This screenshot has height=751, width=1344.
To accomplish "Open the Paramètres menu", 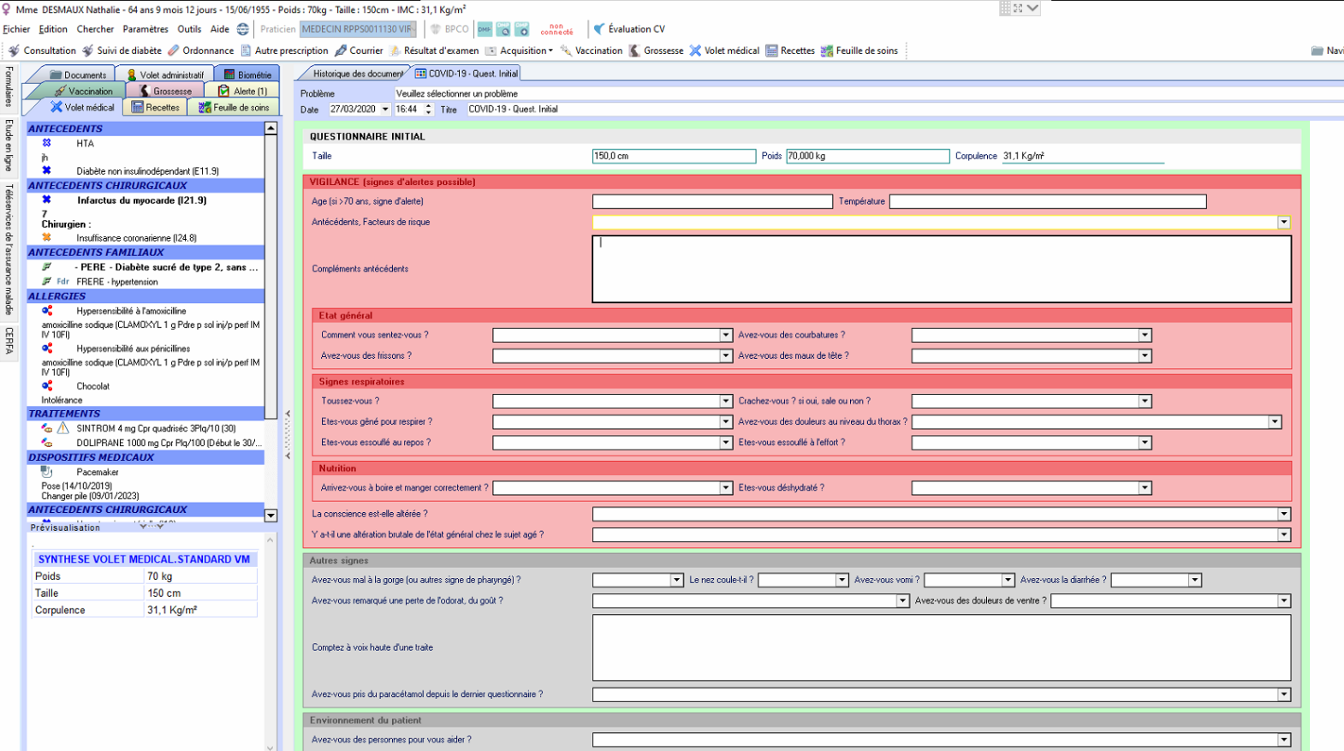I will [146, 29].
